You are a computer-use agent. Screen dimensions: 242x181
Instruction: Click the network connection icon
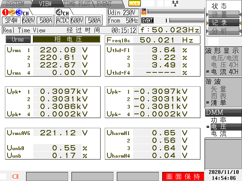point(175,3)
